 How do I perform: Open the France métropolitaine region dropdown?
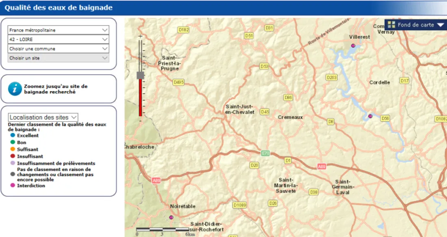point(58,30)
